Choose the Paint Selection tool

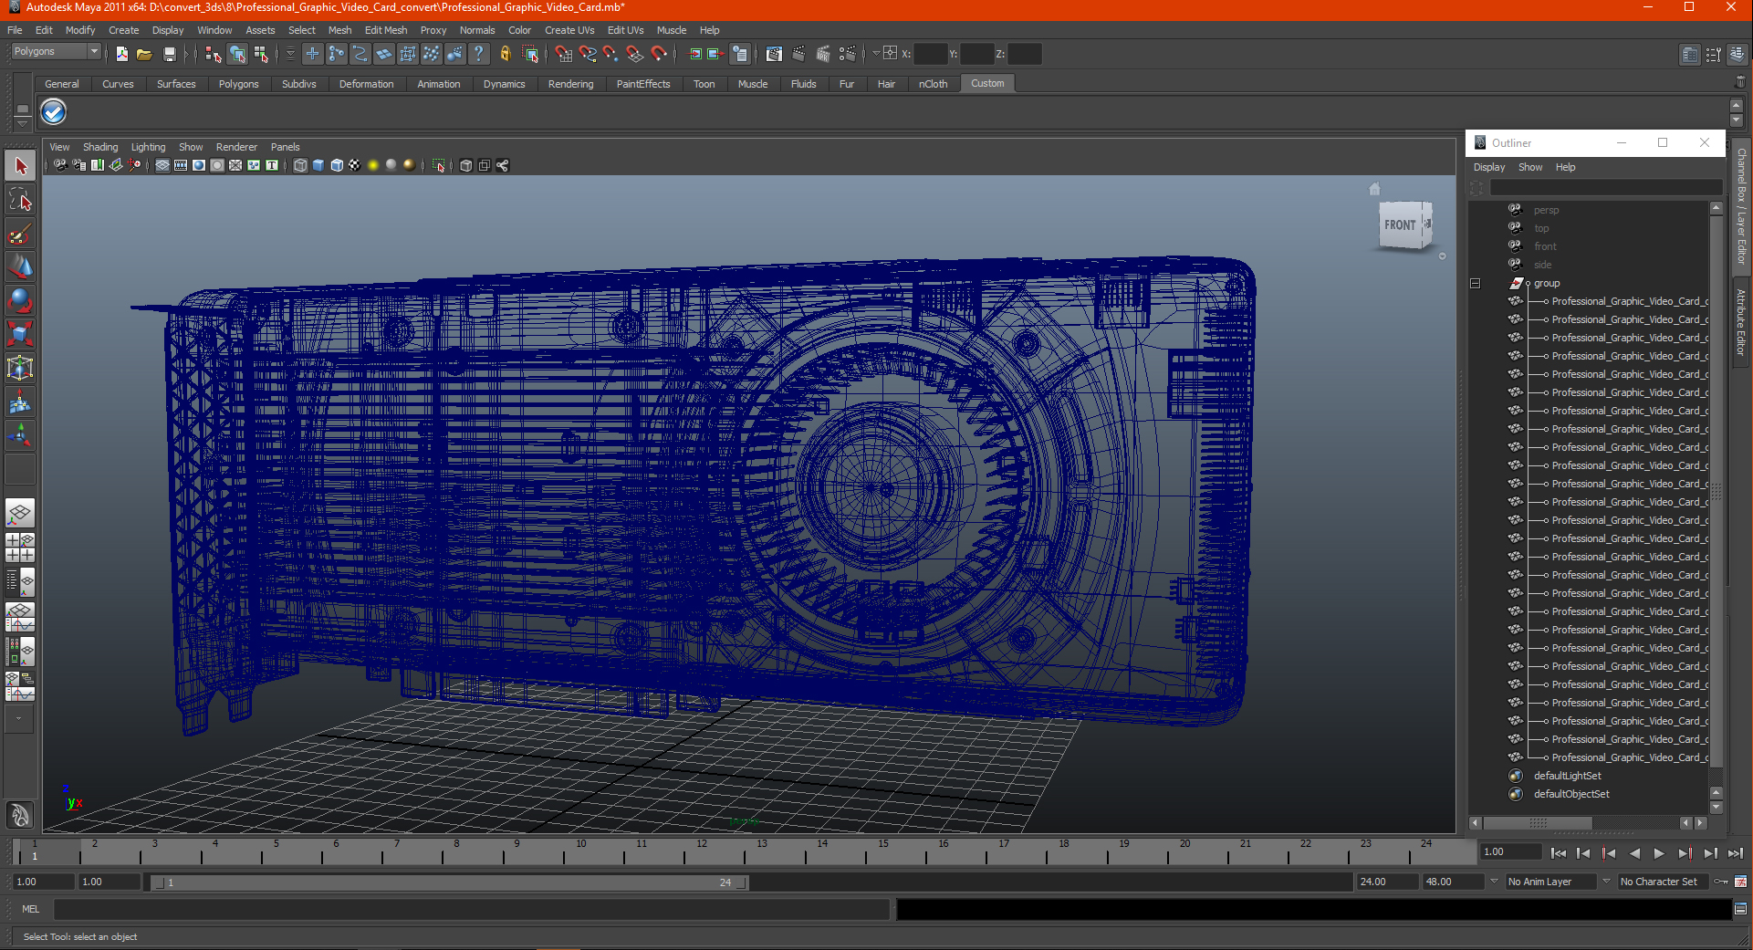click(x=20, y=234)
